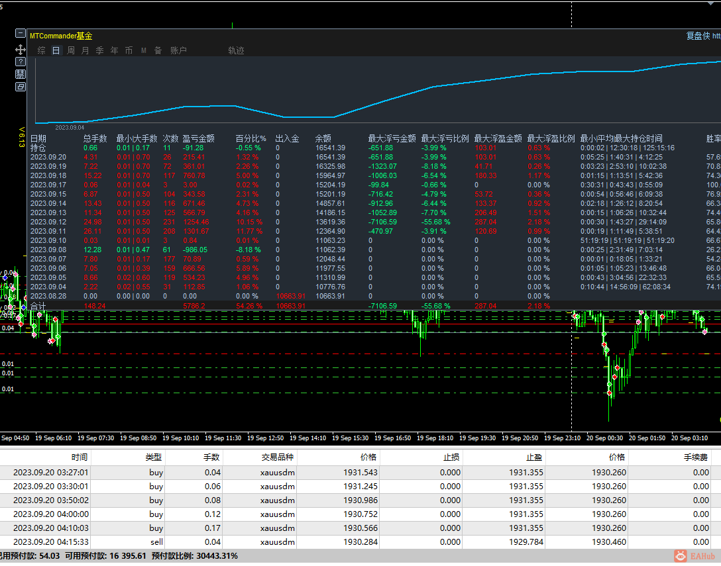Click the EAHub logo icon

681,557
